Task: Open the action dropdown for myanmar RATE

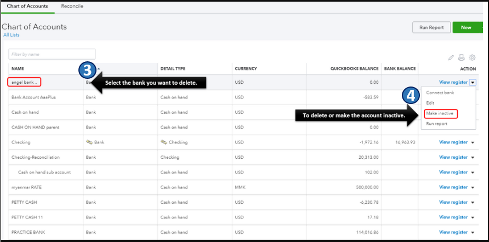Action: [473, 187]
